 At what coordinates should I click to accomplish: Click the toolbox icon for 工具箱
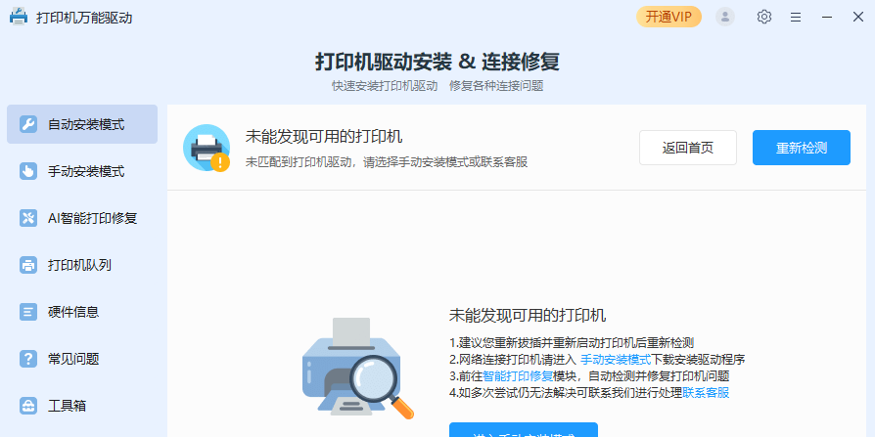pos(28,406)
